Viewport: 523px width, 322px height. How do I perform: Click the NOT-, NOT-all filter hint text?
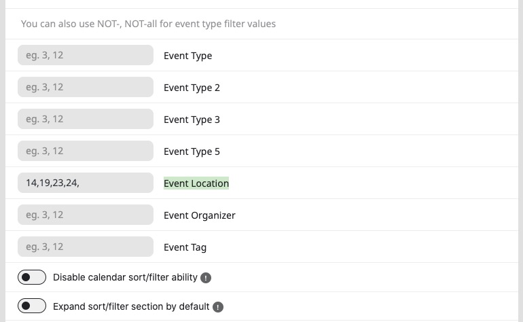point(149,24)
